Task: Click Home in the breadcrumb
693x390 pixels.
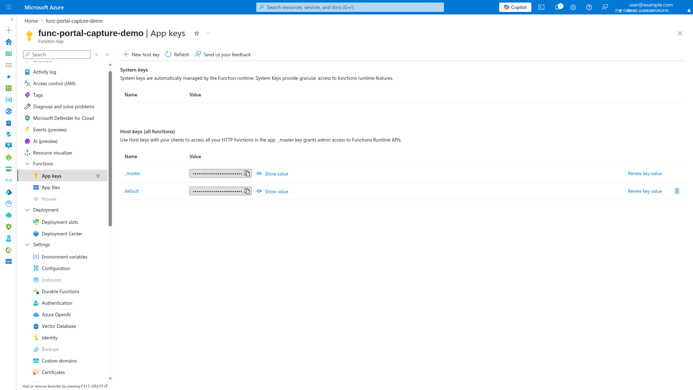Action: 31,21
